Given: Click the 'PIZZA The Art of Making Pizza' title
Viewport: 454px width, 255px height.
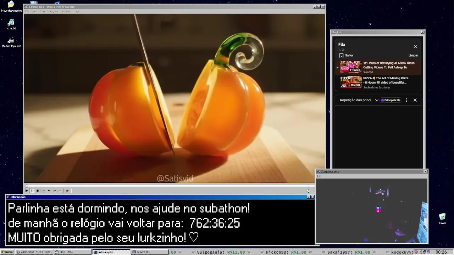Looking at the screenshot, I should point(386,80).
